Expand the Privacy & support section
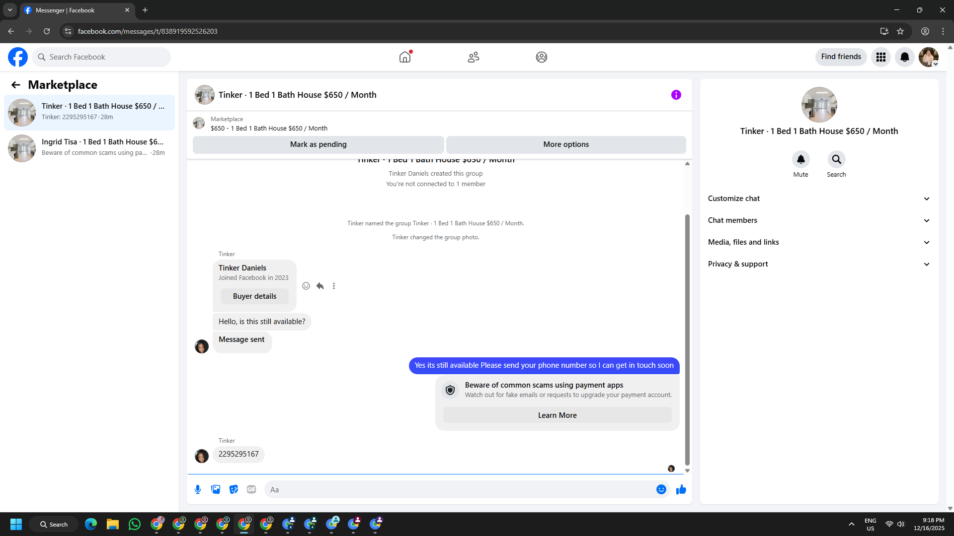Viewport: 954px width, 536px height. click(819, 264)
